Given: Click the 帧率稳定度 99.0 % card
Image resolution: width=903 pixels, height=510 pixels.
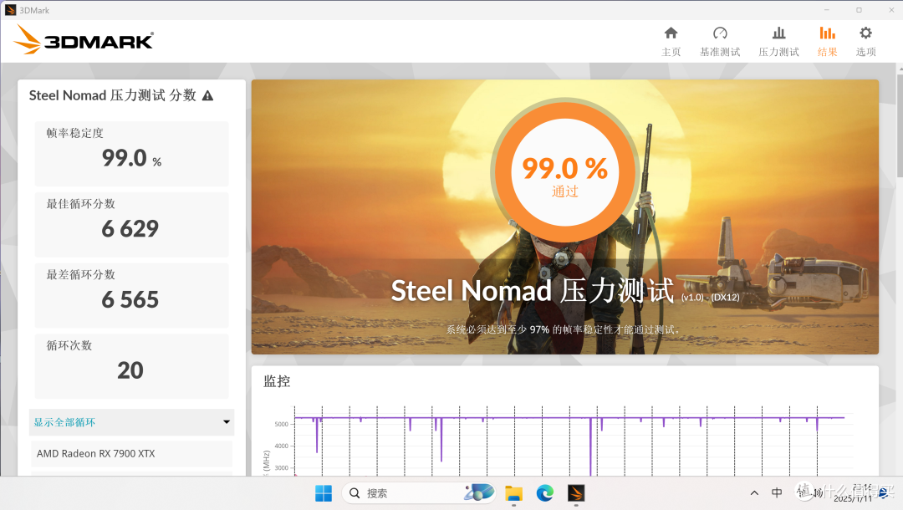Looking at the screenshot, I should (132, 154).
